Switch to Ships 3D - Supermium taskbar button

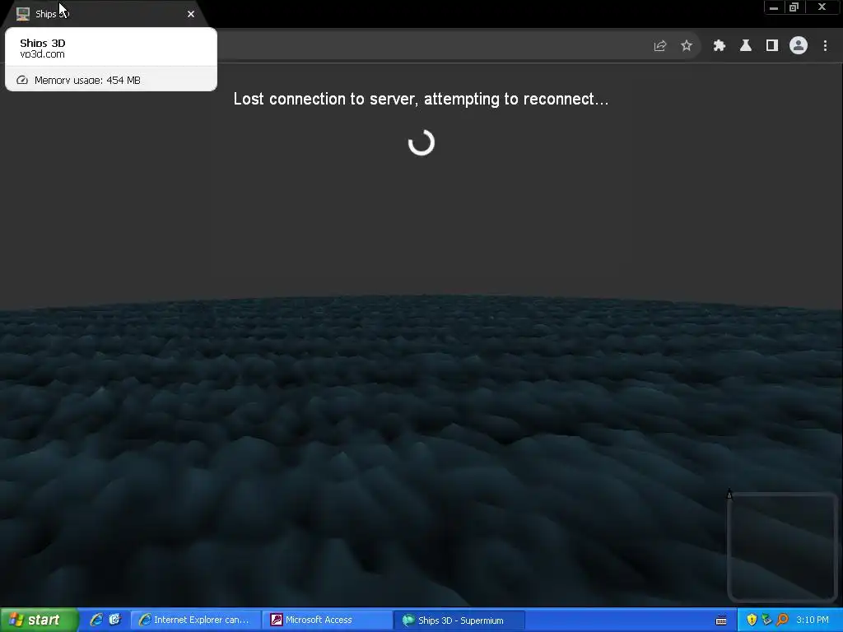(459, 620)
